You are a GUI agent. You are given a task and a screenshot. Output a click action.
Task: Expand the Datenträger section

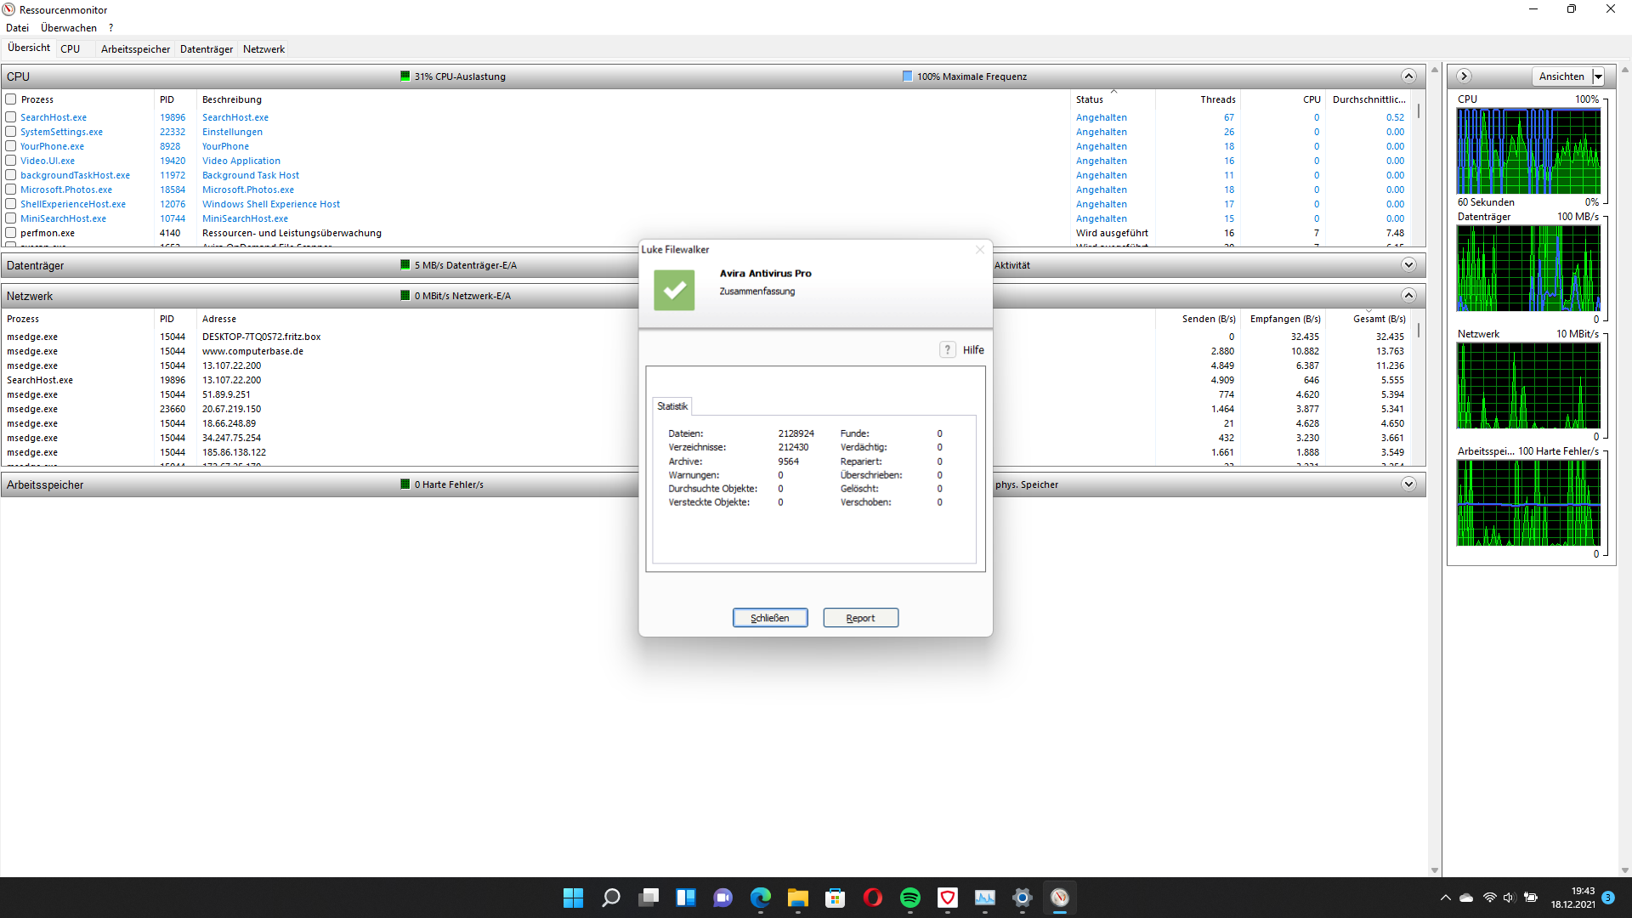tap(1408, 265)
